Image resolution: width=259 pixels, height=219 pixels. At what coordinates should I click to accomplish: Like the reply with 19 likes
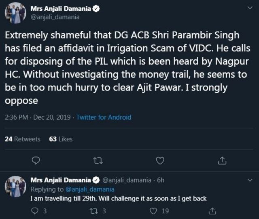[154, 211]
